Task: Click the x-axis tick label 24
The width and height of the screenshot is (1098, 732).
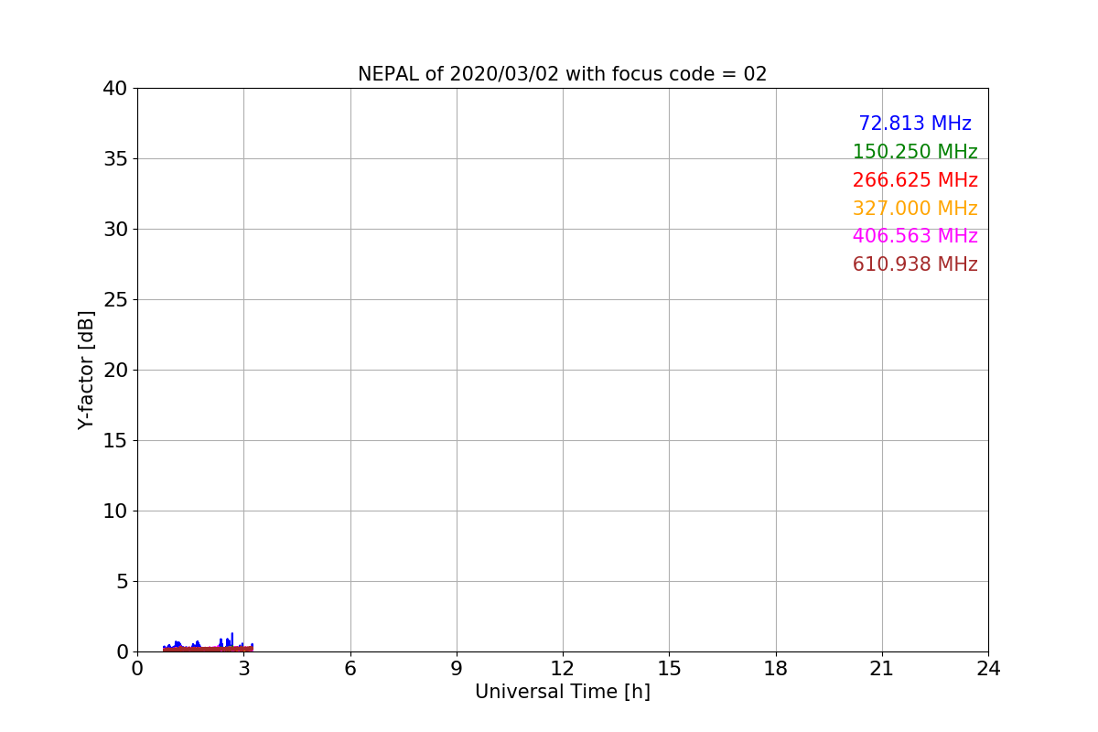Action: pyautogui.click(x=988, y=669)
